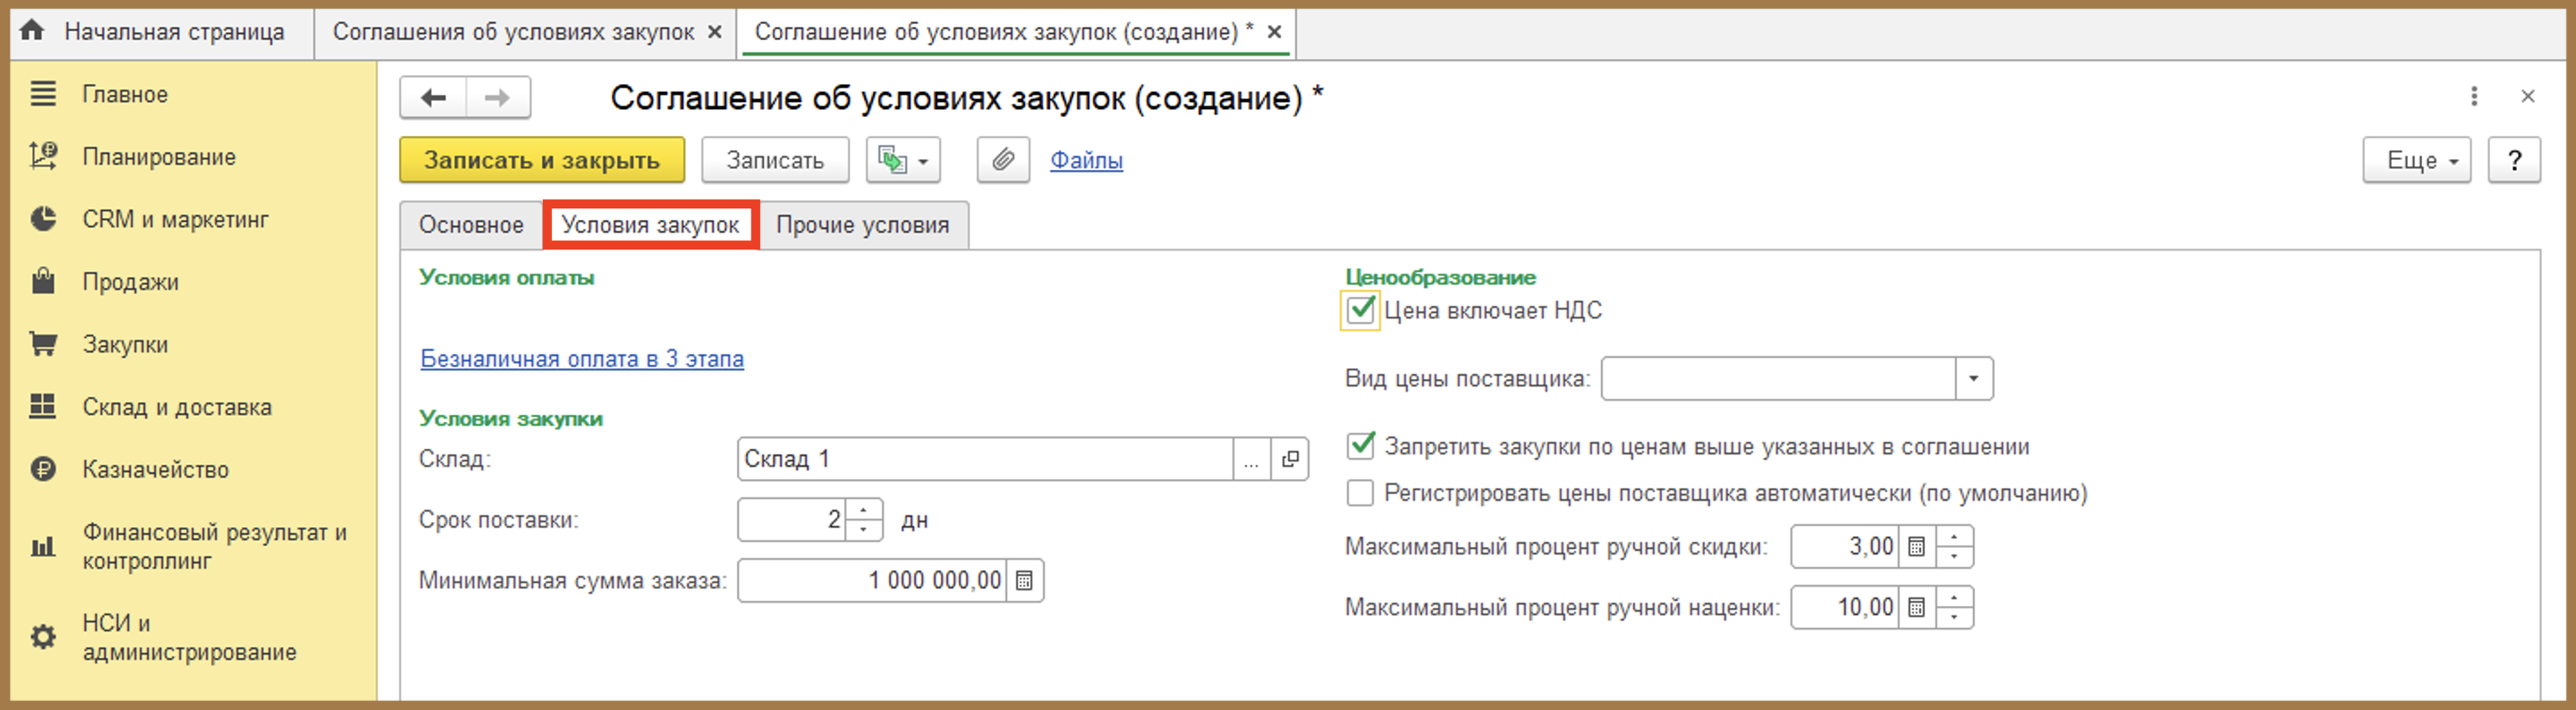Open the Склад field's record with the open icon
The image size is (2576, 710).
click(x=1290, y=459)
